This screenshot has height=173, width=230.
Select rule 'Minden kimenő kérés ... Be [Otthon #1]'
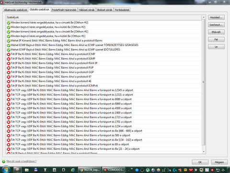pyautogui.click(x=49, y=32)
